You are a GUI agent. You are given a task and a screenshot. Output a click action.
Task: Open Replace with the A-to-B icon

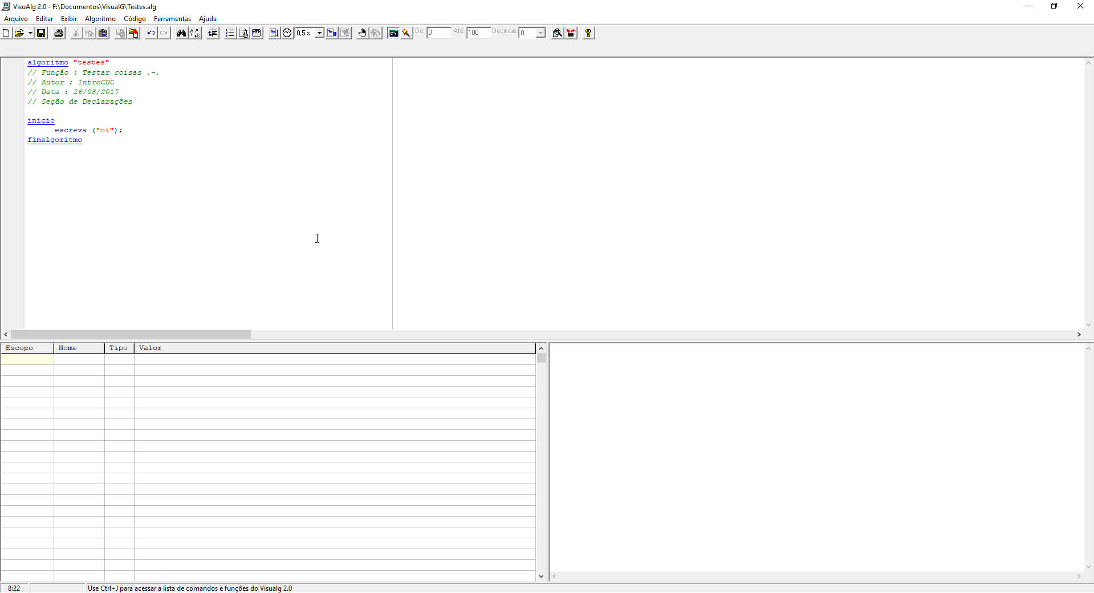(x=195, y=33)
